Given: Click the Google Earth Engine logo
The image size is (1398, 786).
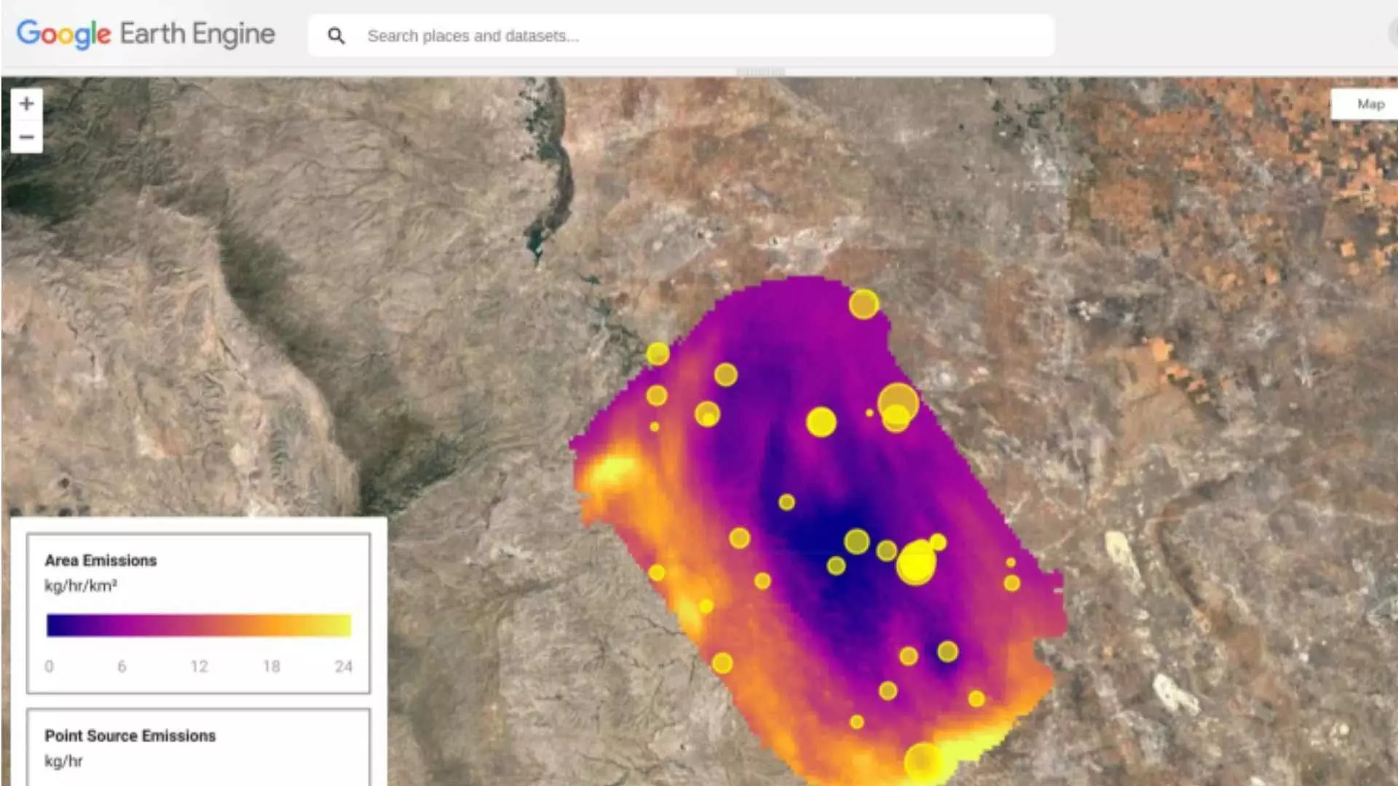Looking at the screenshot, I should click(146, 34).
